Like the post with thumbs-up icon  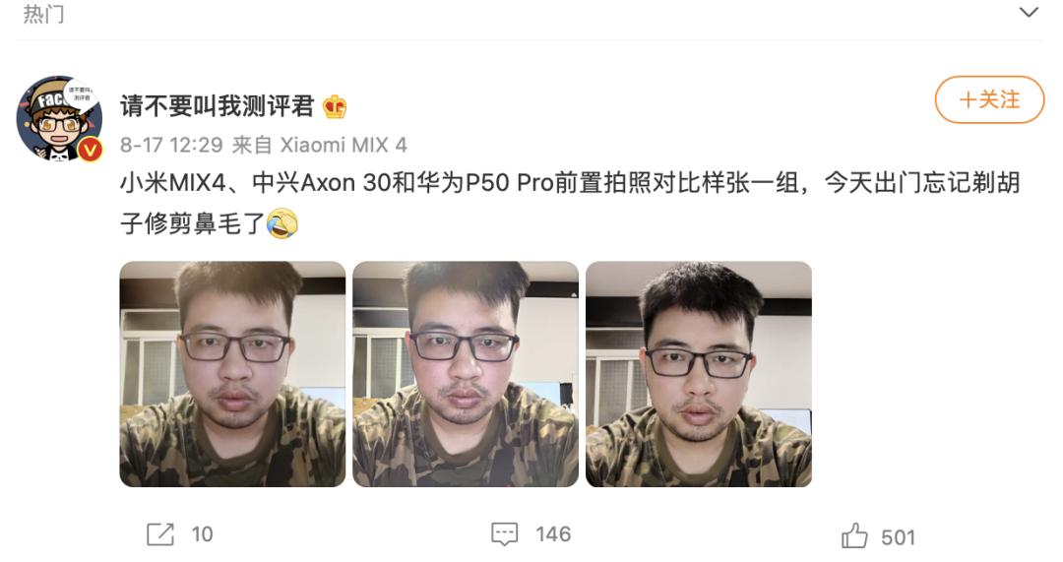[854, 534]
